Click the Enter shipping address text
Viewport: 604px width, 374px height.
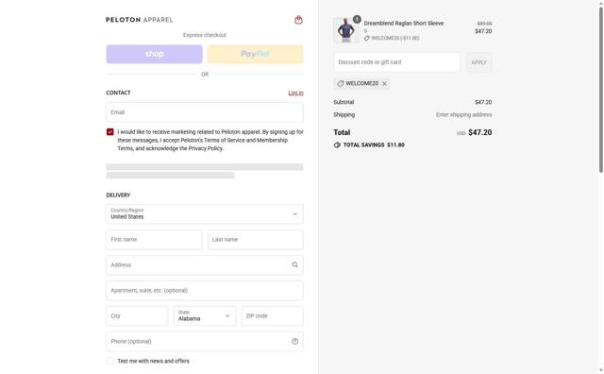(x=463, y=115)
